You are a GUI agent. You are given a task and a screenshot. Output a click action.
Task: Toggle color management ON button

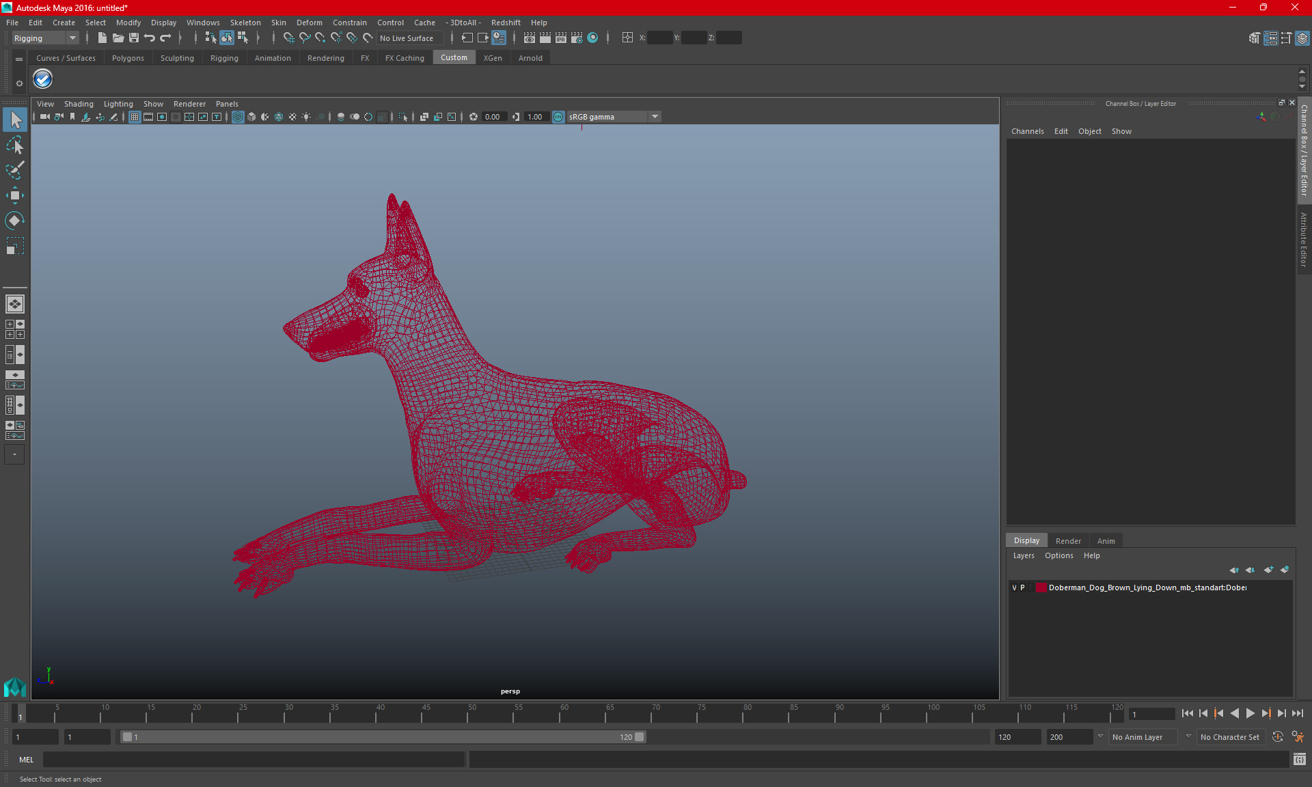(558, 117)
